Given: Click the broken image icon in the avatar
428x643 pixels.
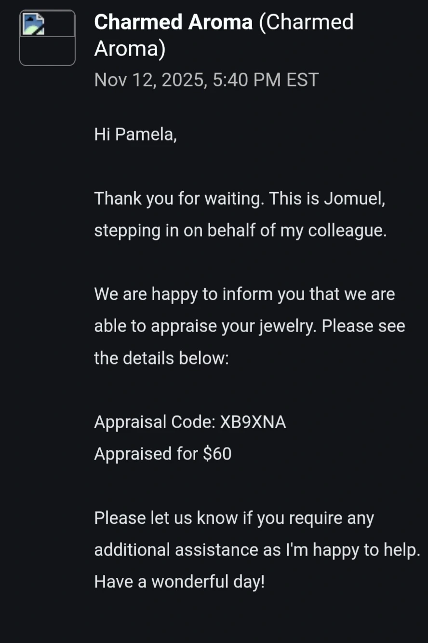Looking at the screenshot, I should coord(34,24).
